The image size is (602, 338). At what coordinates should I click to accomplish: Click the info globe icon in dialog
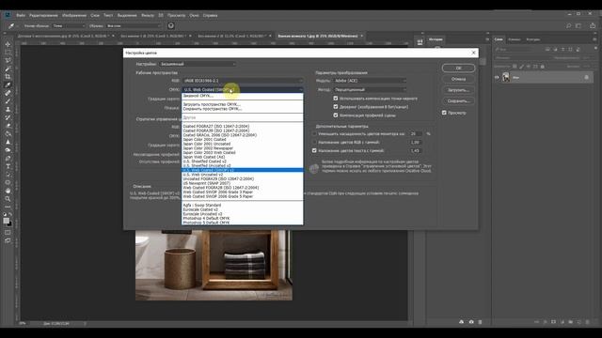point(313,169)
